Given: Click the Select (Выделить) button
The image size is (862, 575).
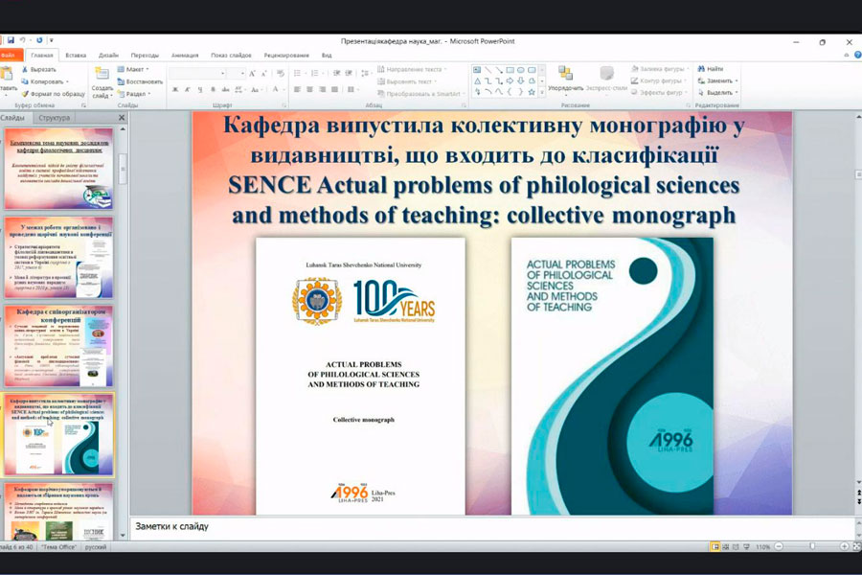Looking at the screenshot, I should 718,93.
